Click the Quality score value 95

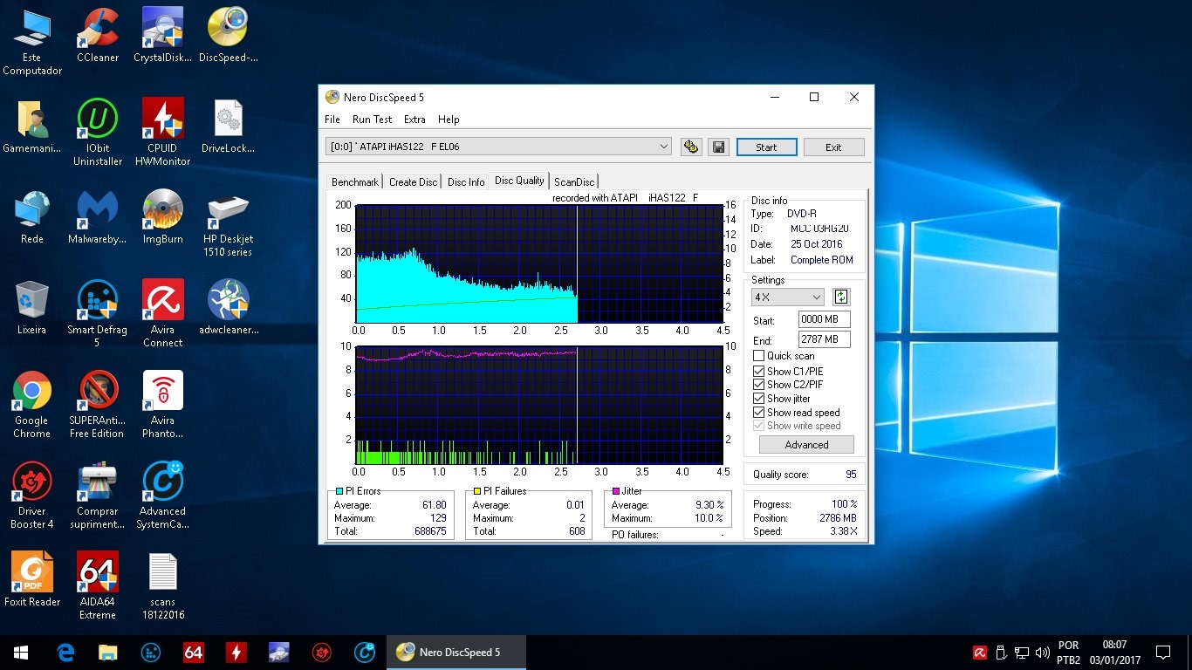[x=851, y=475]
